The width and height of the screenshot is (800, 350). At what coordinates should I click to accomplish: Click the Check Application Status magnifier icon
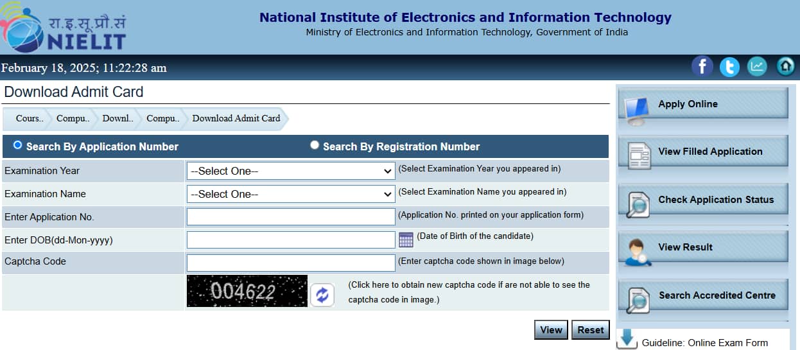coord(637,204)
